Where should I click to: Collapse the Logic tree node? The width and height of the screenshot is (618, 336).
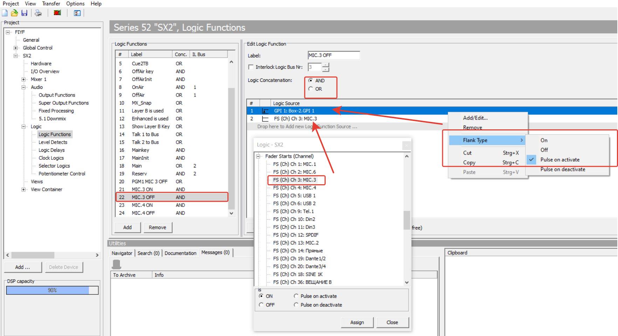tap(23, 127)
